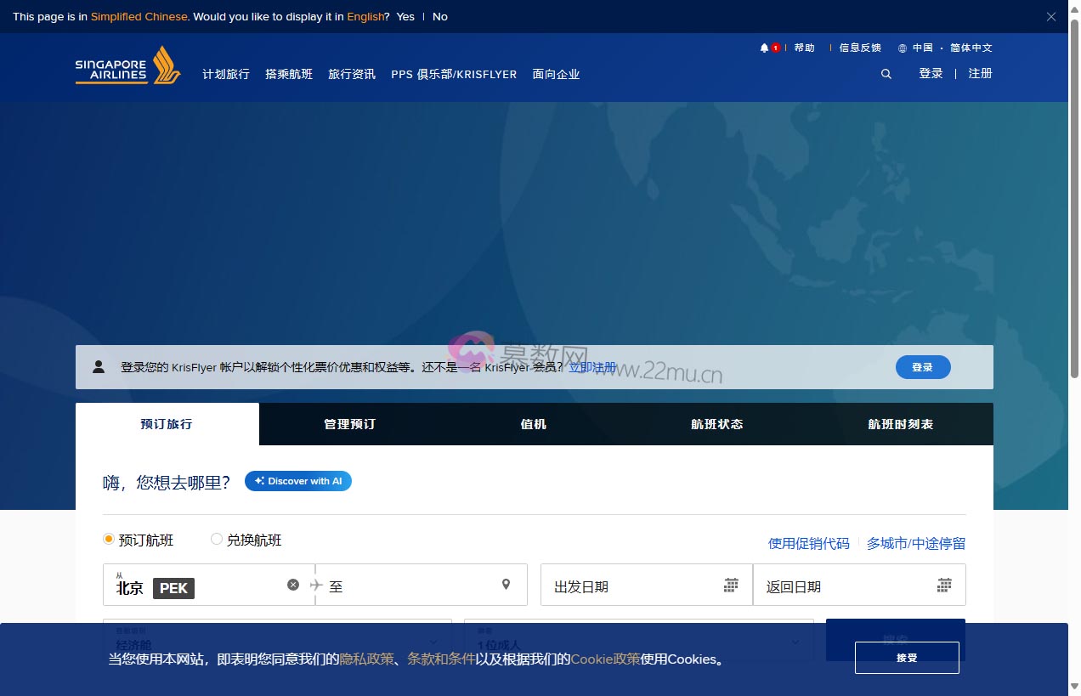Open the departure date calendar icon
This screenshot has width=1081, height=696.
point(729,585)
